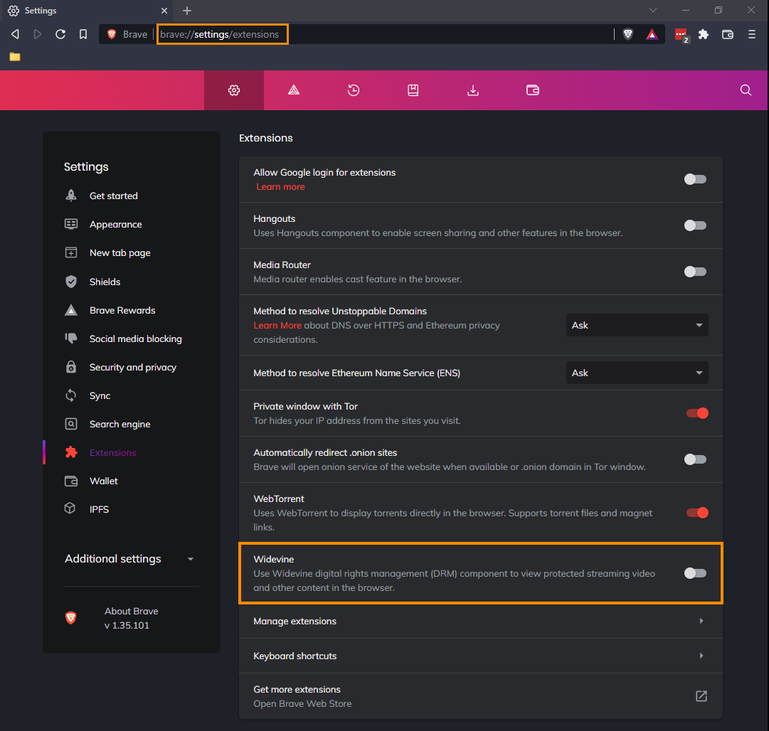The height and width of the screenshot is (731, 769).
Task: Open Unstoppable Domains resolve method dropdown
Action: (637, 325)
